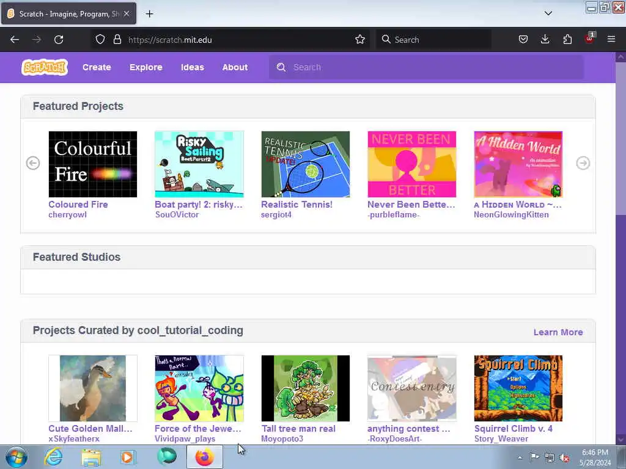626x469 pixels.
Task: Reload the page with the refresh icon
Action: point(59,40)
